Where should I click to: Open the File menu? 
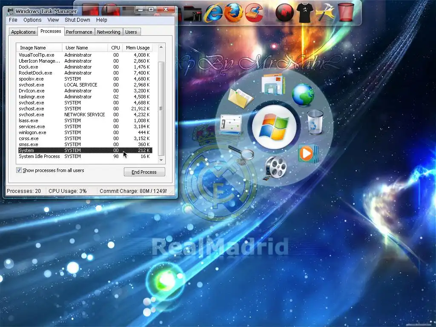click(x=13, y=20)
